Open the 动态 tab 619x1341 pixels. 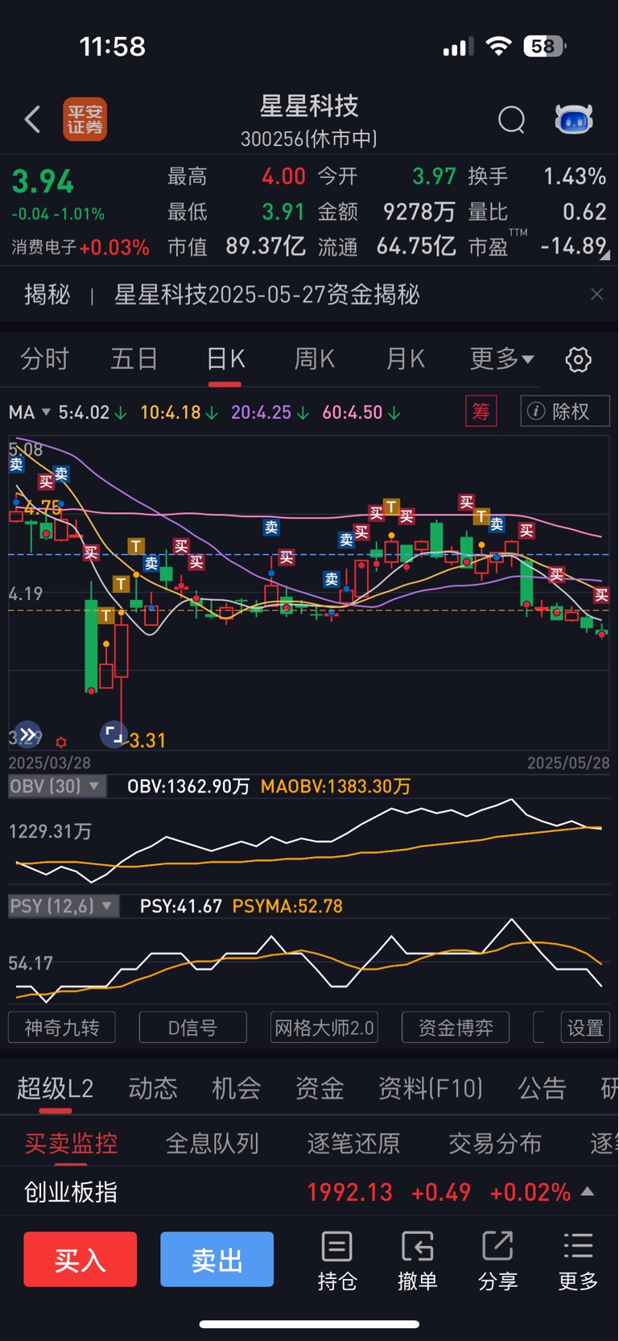pos(153,1089)
